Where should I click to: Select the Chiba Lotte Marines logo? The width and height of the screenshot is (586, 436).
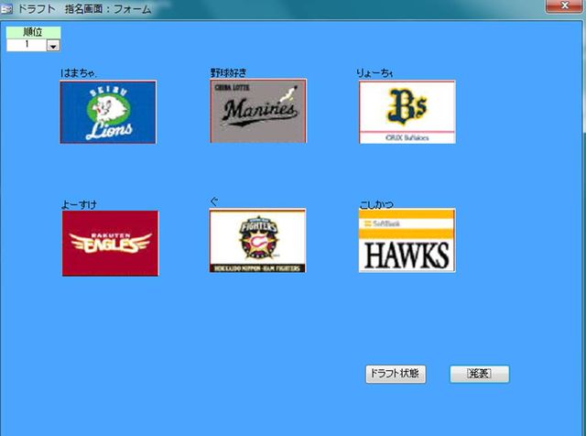click(258, 111)
